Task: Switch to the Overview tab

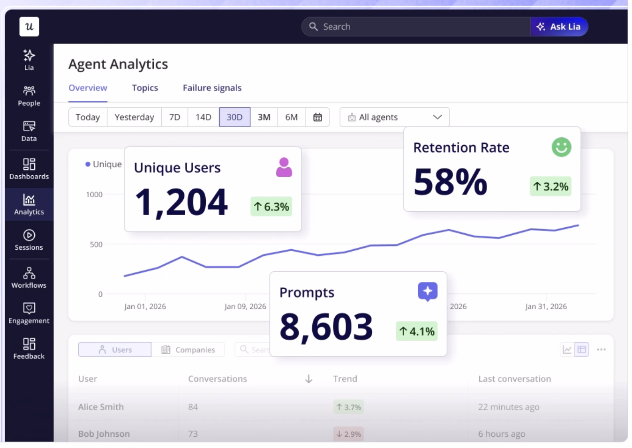Action: 88,88
